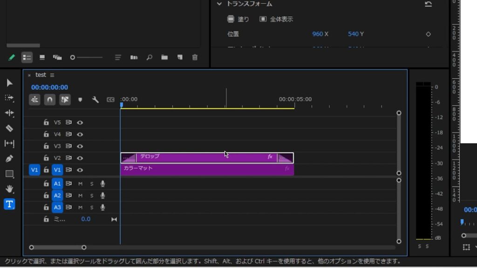This screenshot has width=477, height=268.
Task: Lock track V5
Action: [46, 122]
